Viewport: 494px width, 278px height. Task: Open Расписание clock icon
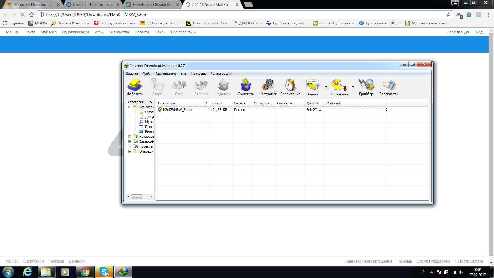290,87
